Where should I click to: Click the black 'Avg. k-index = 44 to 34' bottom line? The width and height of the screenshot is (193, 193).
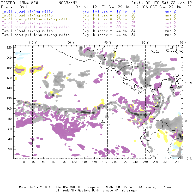point(109,35)
